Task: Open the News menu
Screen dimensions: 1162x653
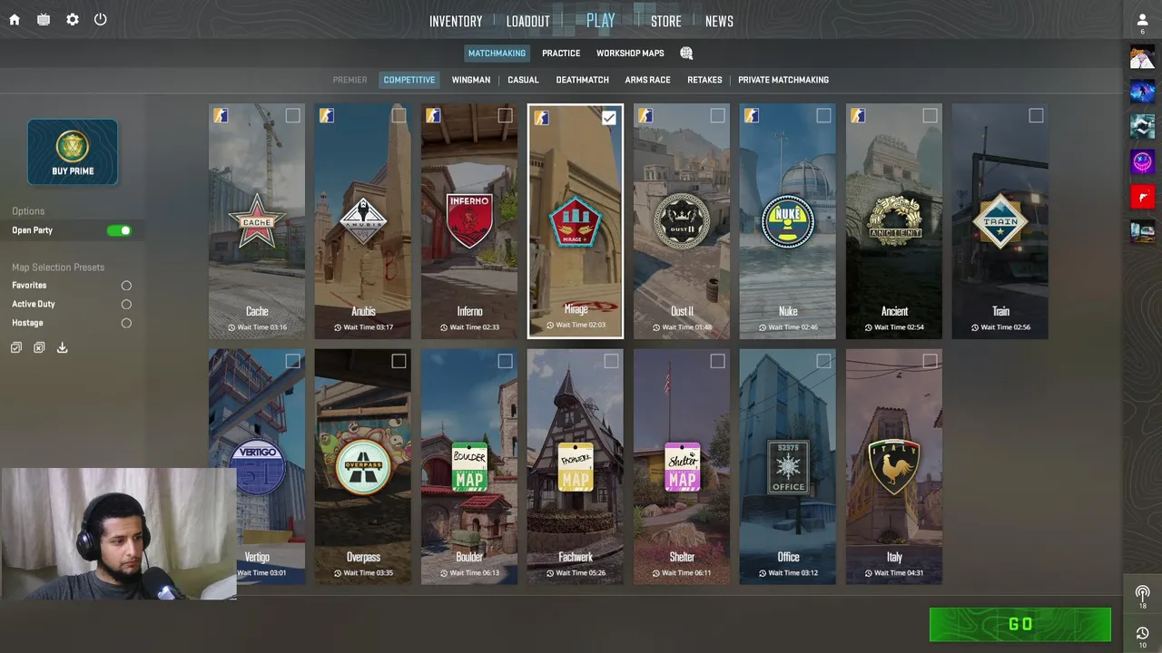Action: (x=719, y=21)
